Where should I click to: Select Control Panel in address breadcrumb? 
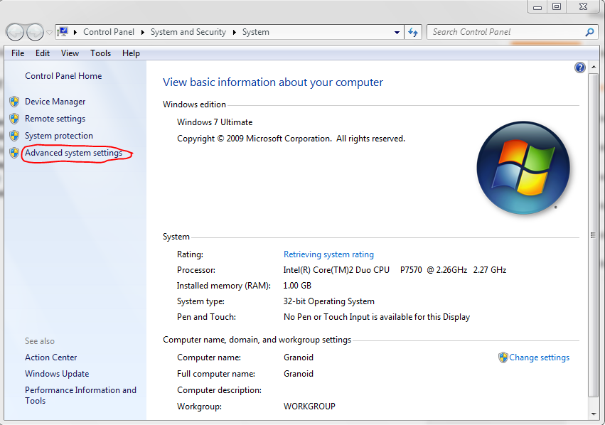pyautogui.click(x=109, y=32)
